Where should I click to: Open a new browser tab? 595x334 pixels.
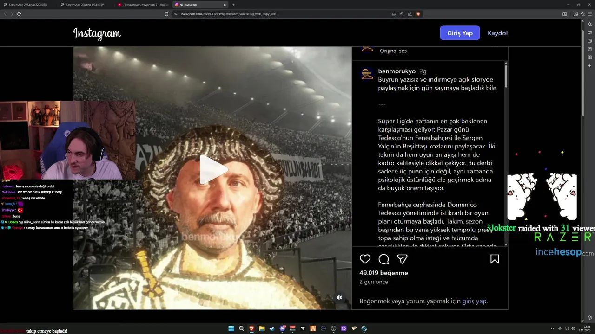pyautogui.click(x=233, y=5)
